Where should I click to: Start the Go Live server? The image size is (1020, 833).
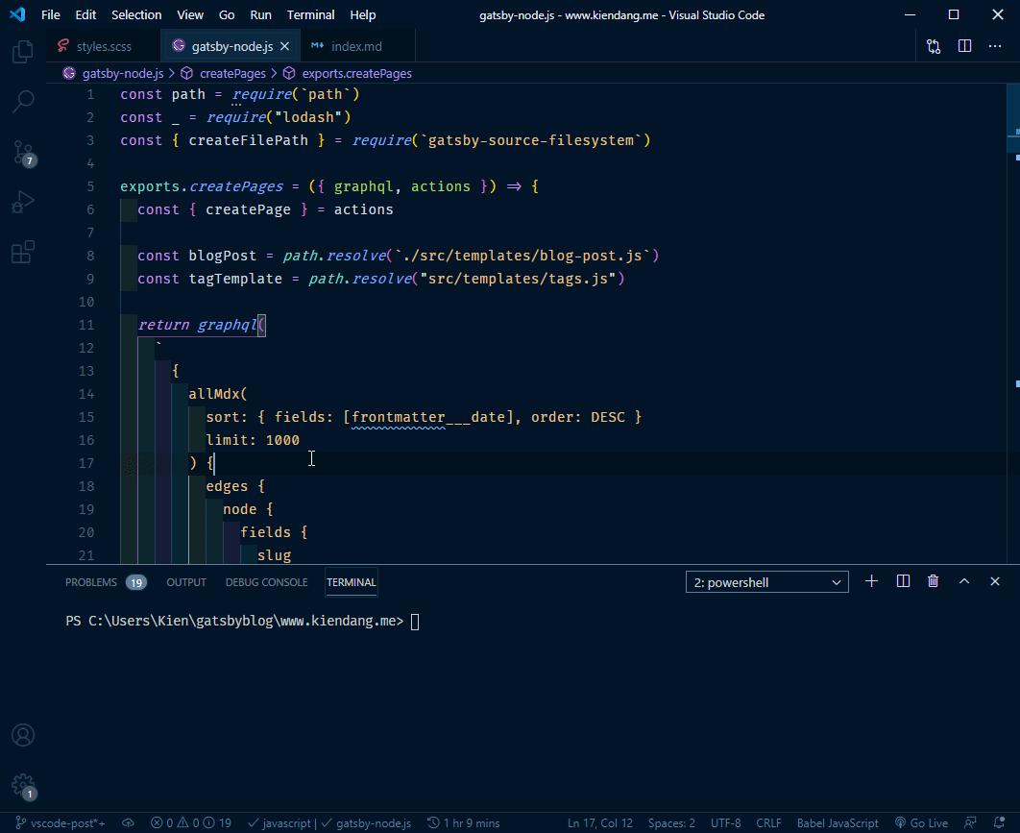(x=921, y=823)
